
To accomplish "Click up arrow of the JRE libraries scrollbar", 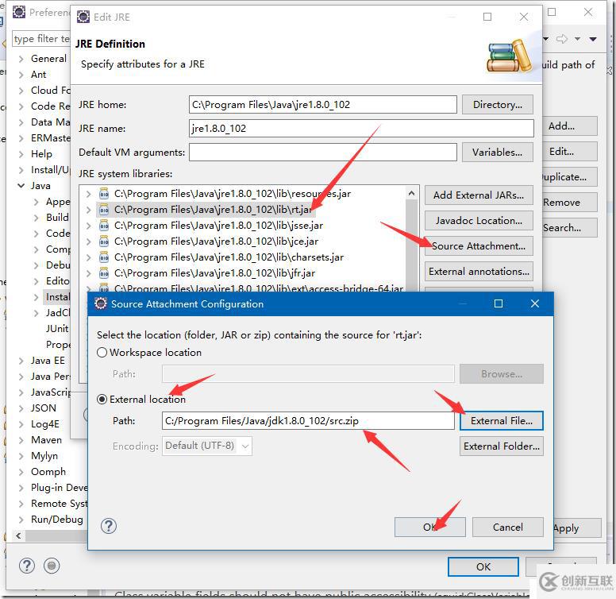I will click(411, 193).
